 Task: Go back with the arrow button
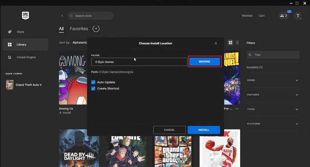point(62,16)
